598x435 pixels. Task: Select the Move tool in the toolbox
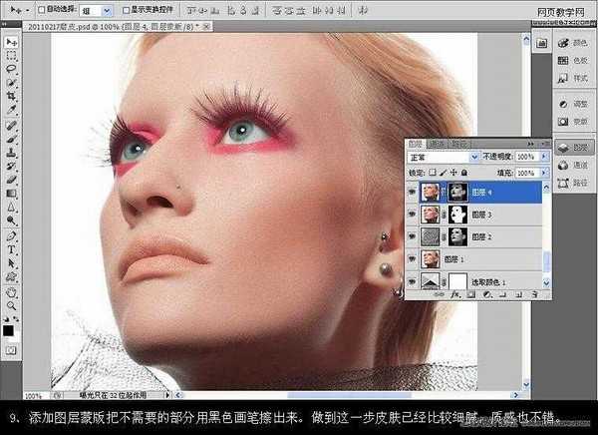pyautogui.click(x=11, y=42)
